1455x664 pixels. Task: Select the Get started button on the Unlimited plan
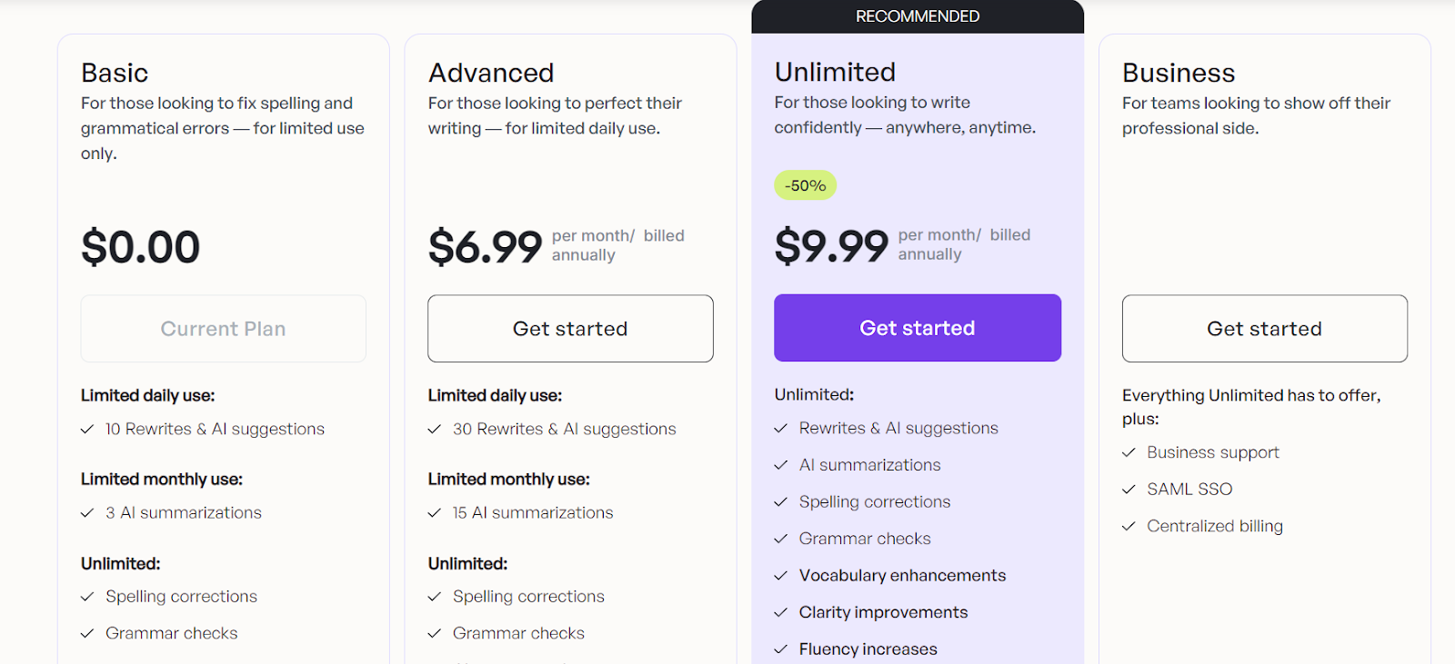tap(917, 327)
